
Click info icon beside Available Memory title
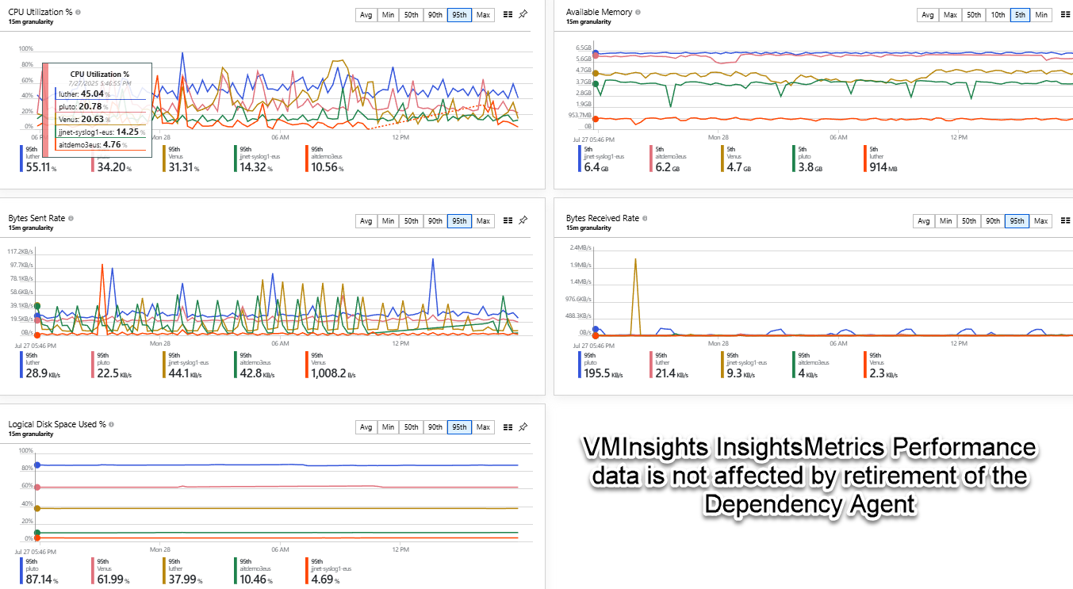click(x=638, y=13)
